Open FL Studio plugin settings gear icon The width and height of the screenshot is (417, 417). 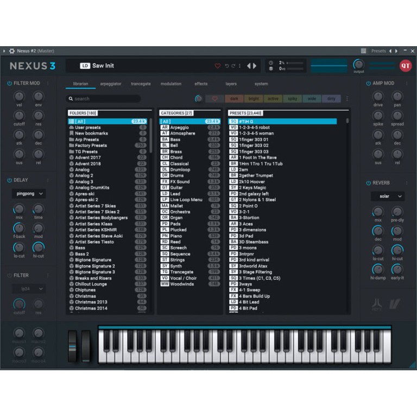click(x=12, y=51)
